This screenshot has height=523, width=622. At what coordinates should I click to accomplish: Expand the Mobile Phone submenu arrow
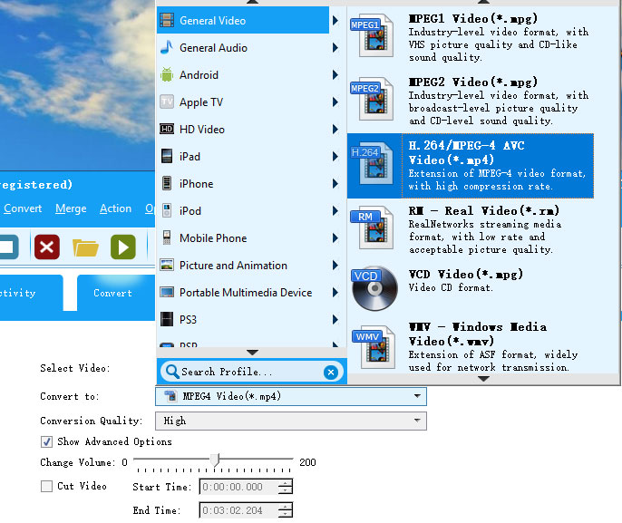point(335,237)
